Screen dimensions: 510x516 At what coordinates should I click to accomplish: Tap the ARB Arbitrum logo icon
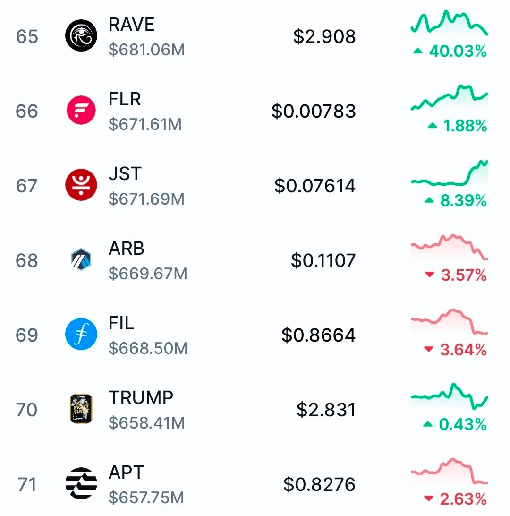click(81, 260)
